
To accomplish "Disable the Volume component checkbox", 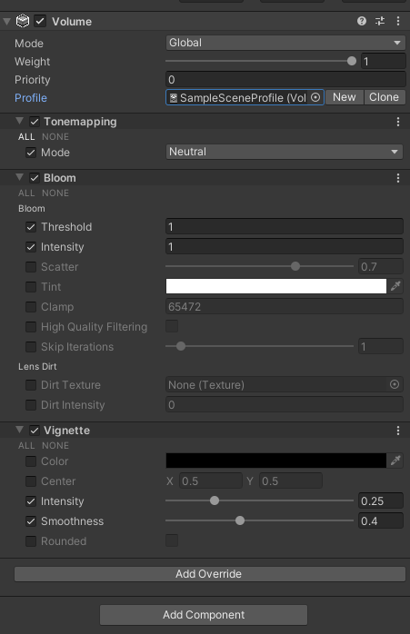I will [40, 21].
